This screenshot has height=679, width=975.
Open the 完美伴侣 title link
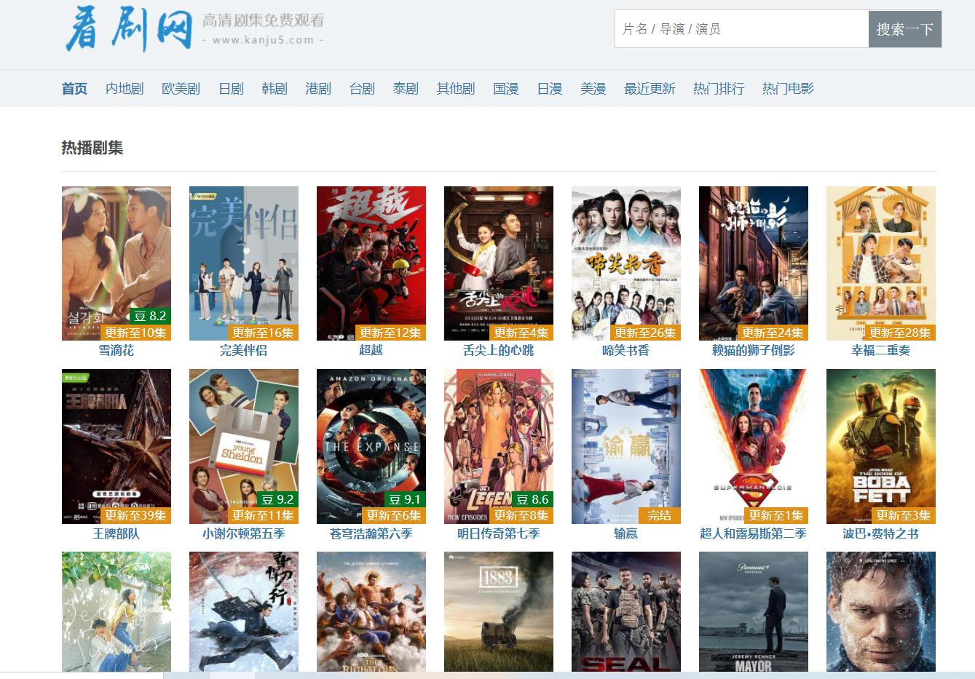click(244, 351)
